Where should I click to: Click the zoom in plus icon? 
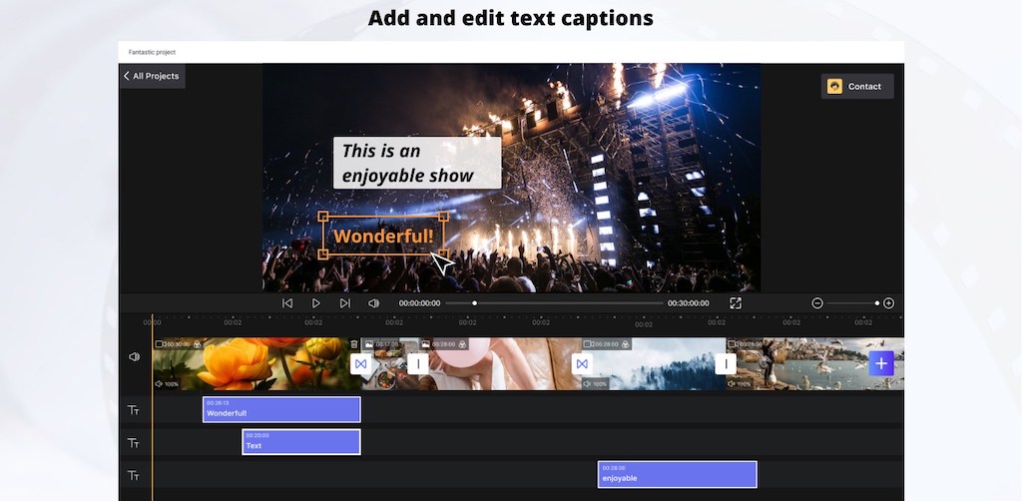click(x=888, y=303)
